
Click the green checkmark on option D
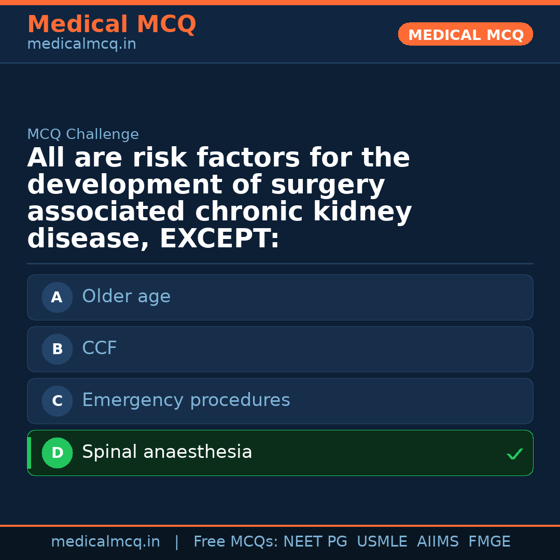(515, 454)
